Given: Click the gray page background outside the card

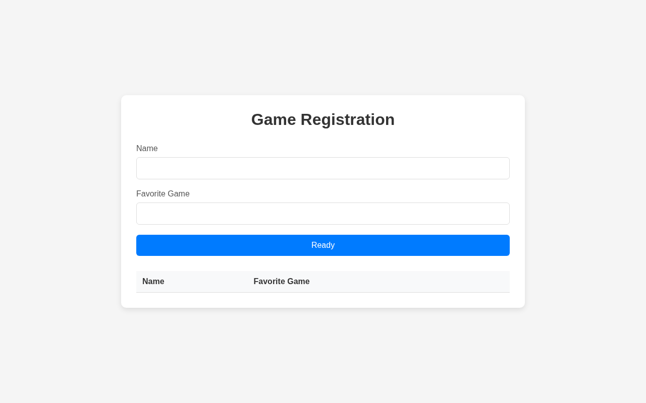Looking at the screenshot, I should pyautogui.click(x=61, y=201).
